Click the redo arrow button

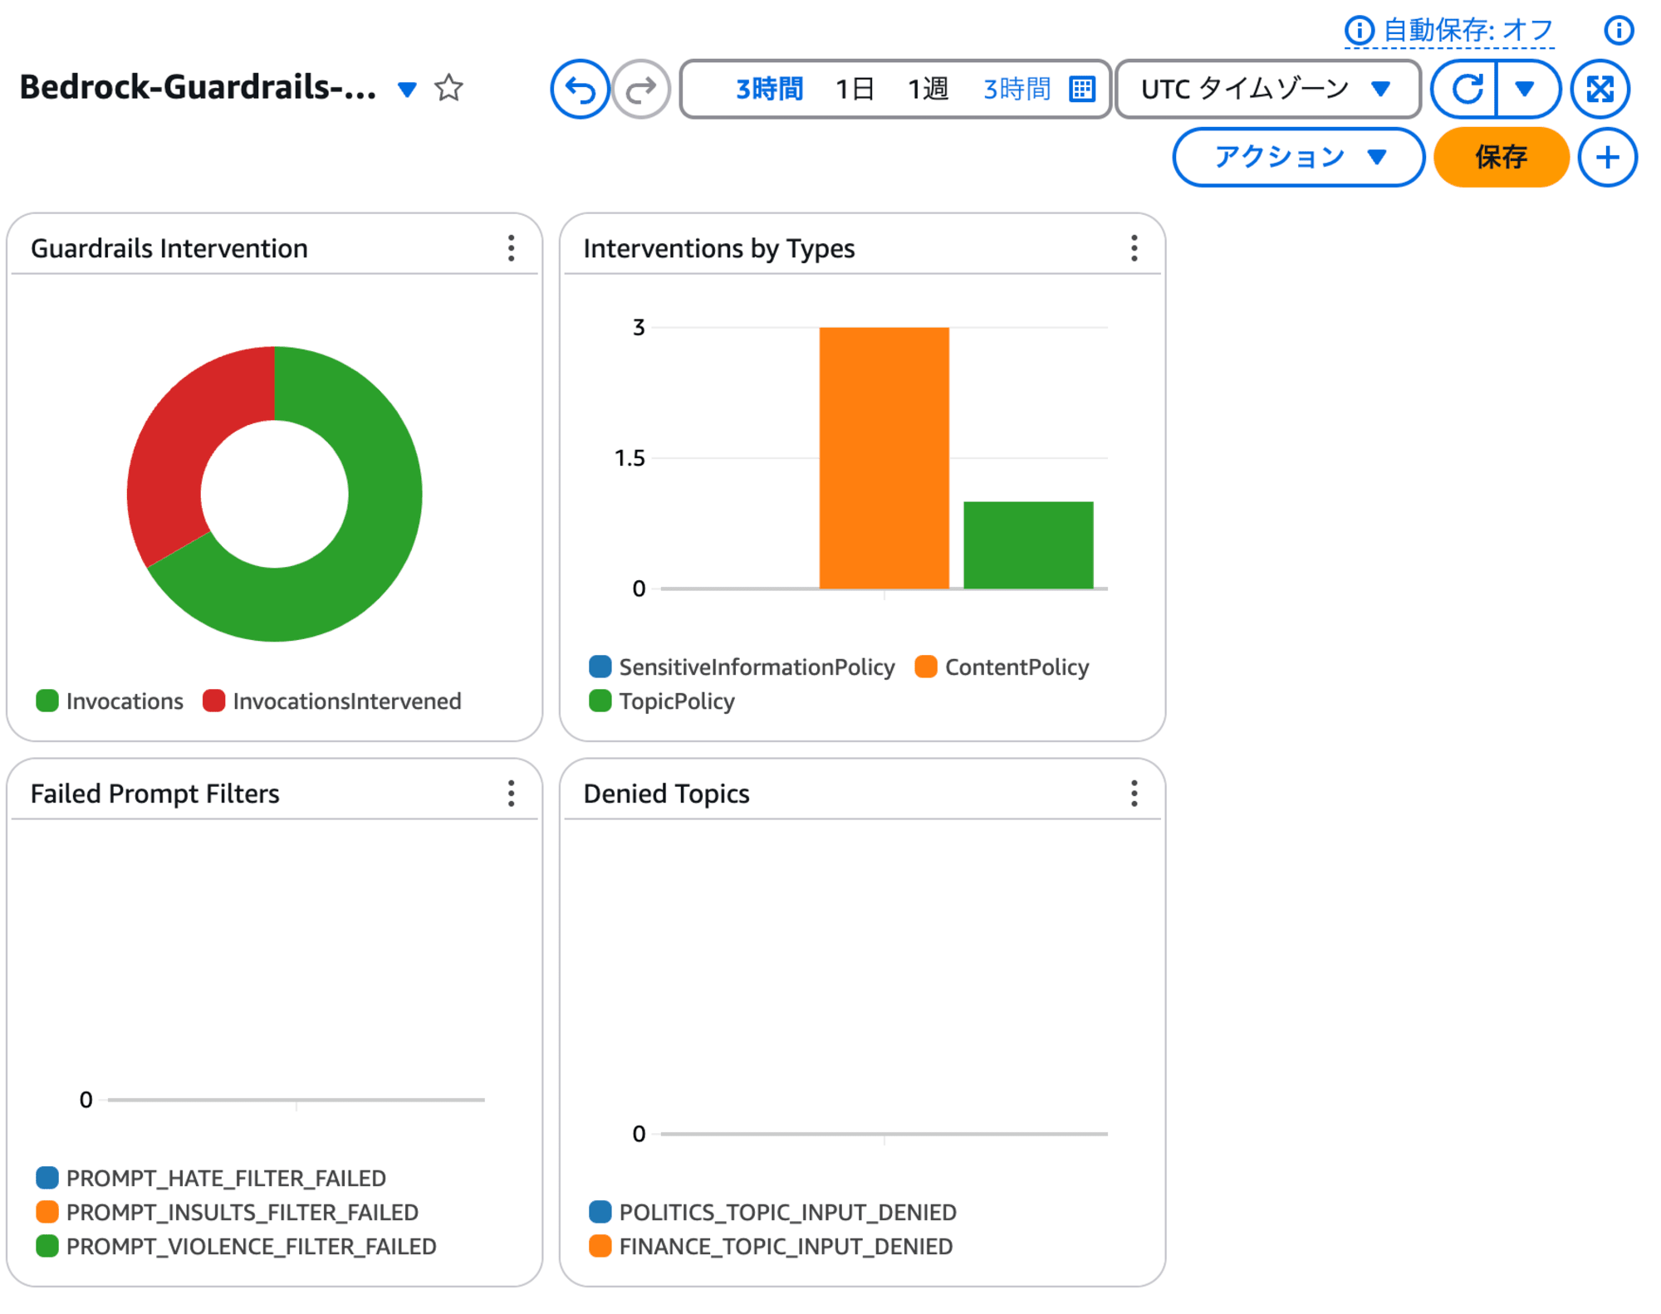pos(641,89)
